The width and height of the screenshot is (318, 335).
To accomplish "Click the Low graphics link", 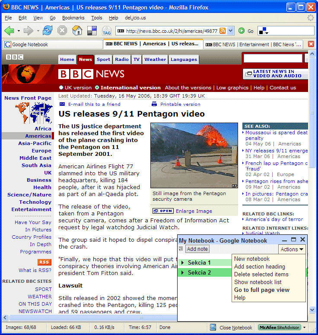I will coord(232,88).
